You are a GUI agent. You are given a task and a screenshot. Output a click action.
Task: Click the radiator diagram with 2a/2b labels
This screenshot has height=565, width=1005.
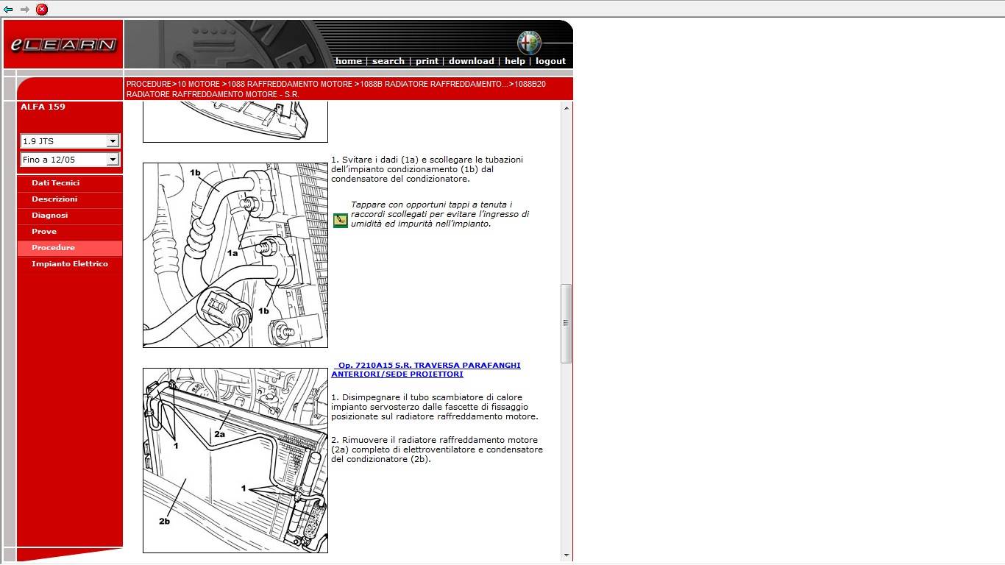tap(235, 461)
